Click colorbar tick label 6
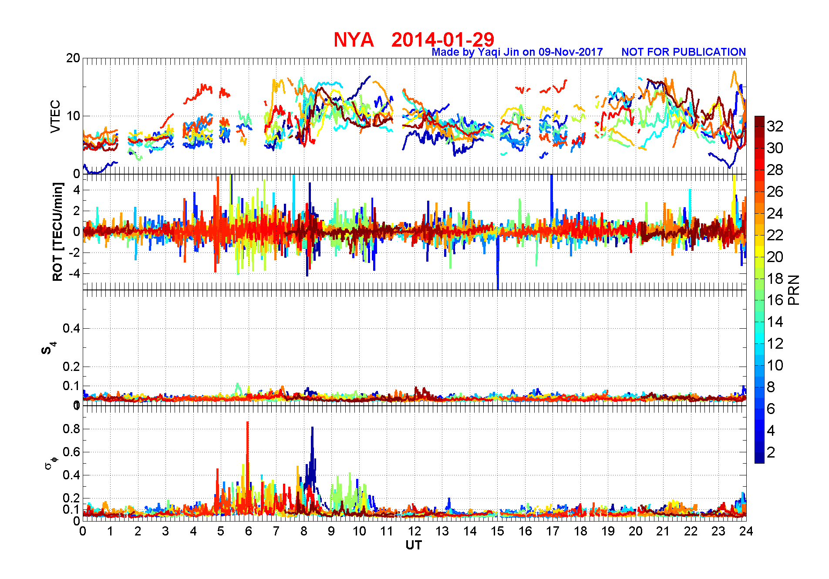This screenshot has height=579, width=829. click(771, 409)
